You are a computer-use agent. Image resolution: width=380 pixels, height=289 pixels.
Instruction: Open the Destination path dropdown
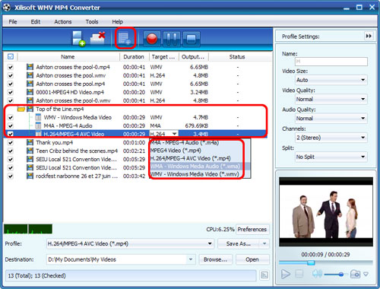coord(191,259)
